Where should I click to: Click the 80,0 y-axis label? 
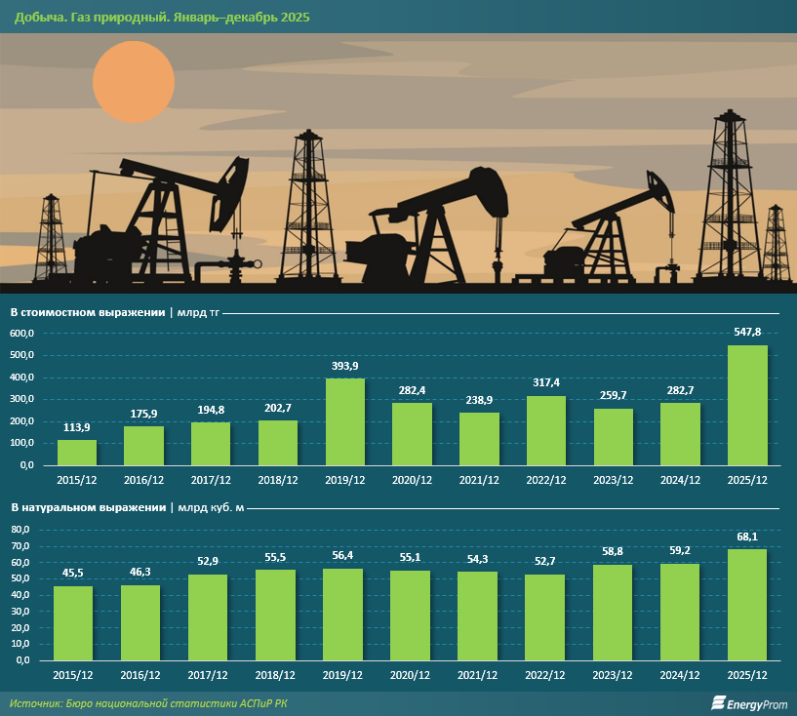[21, 529]
